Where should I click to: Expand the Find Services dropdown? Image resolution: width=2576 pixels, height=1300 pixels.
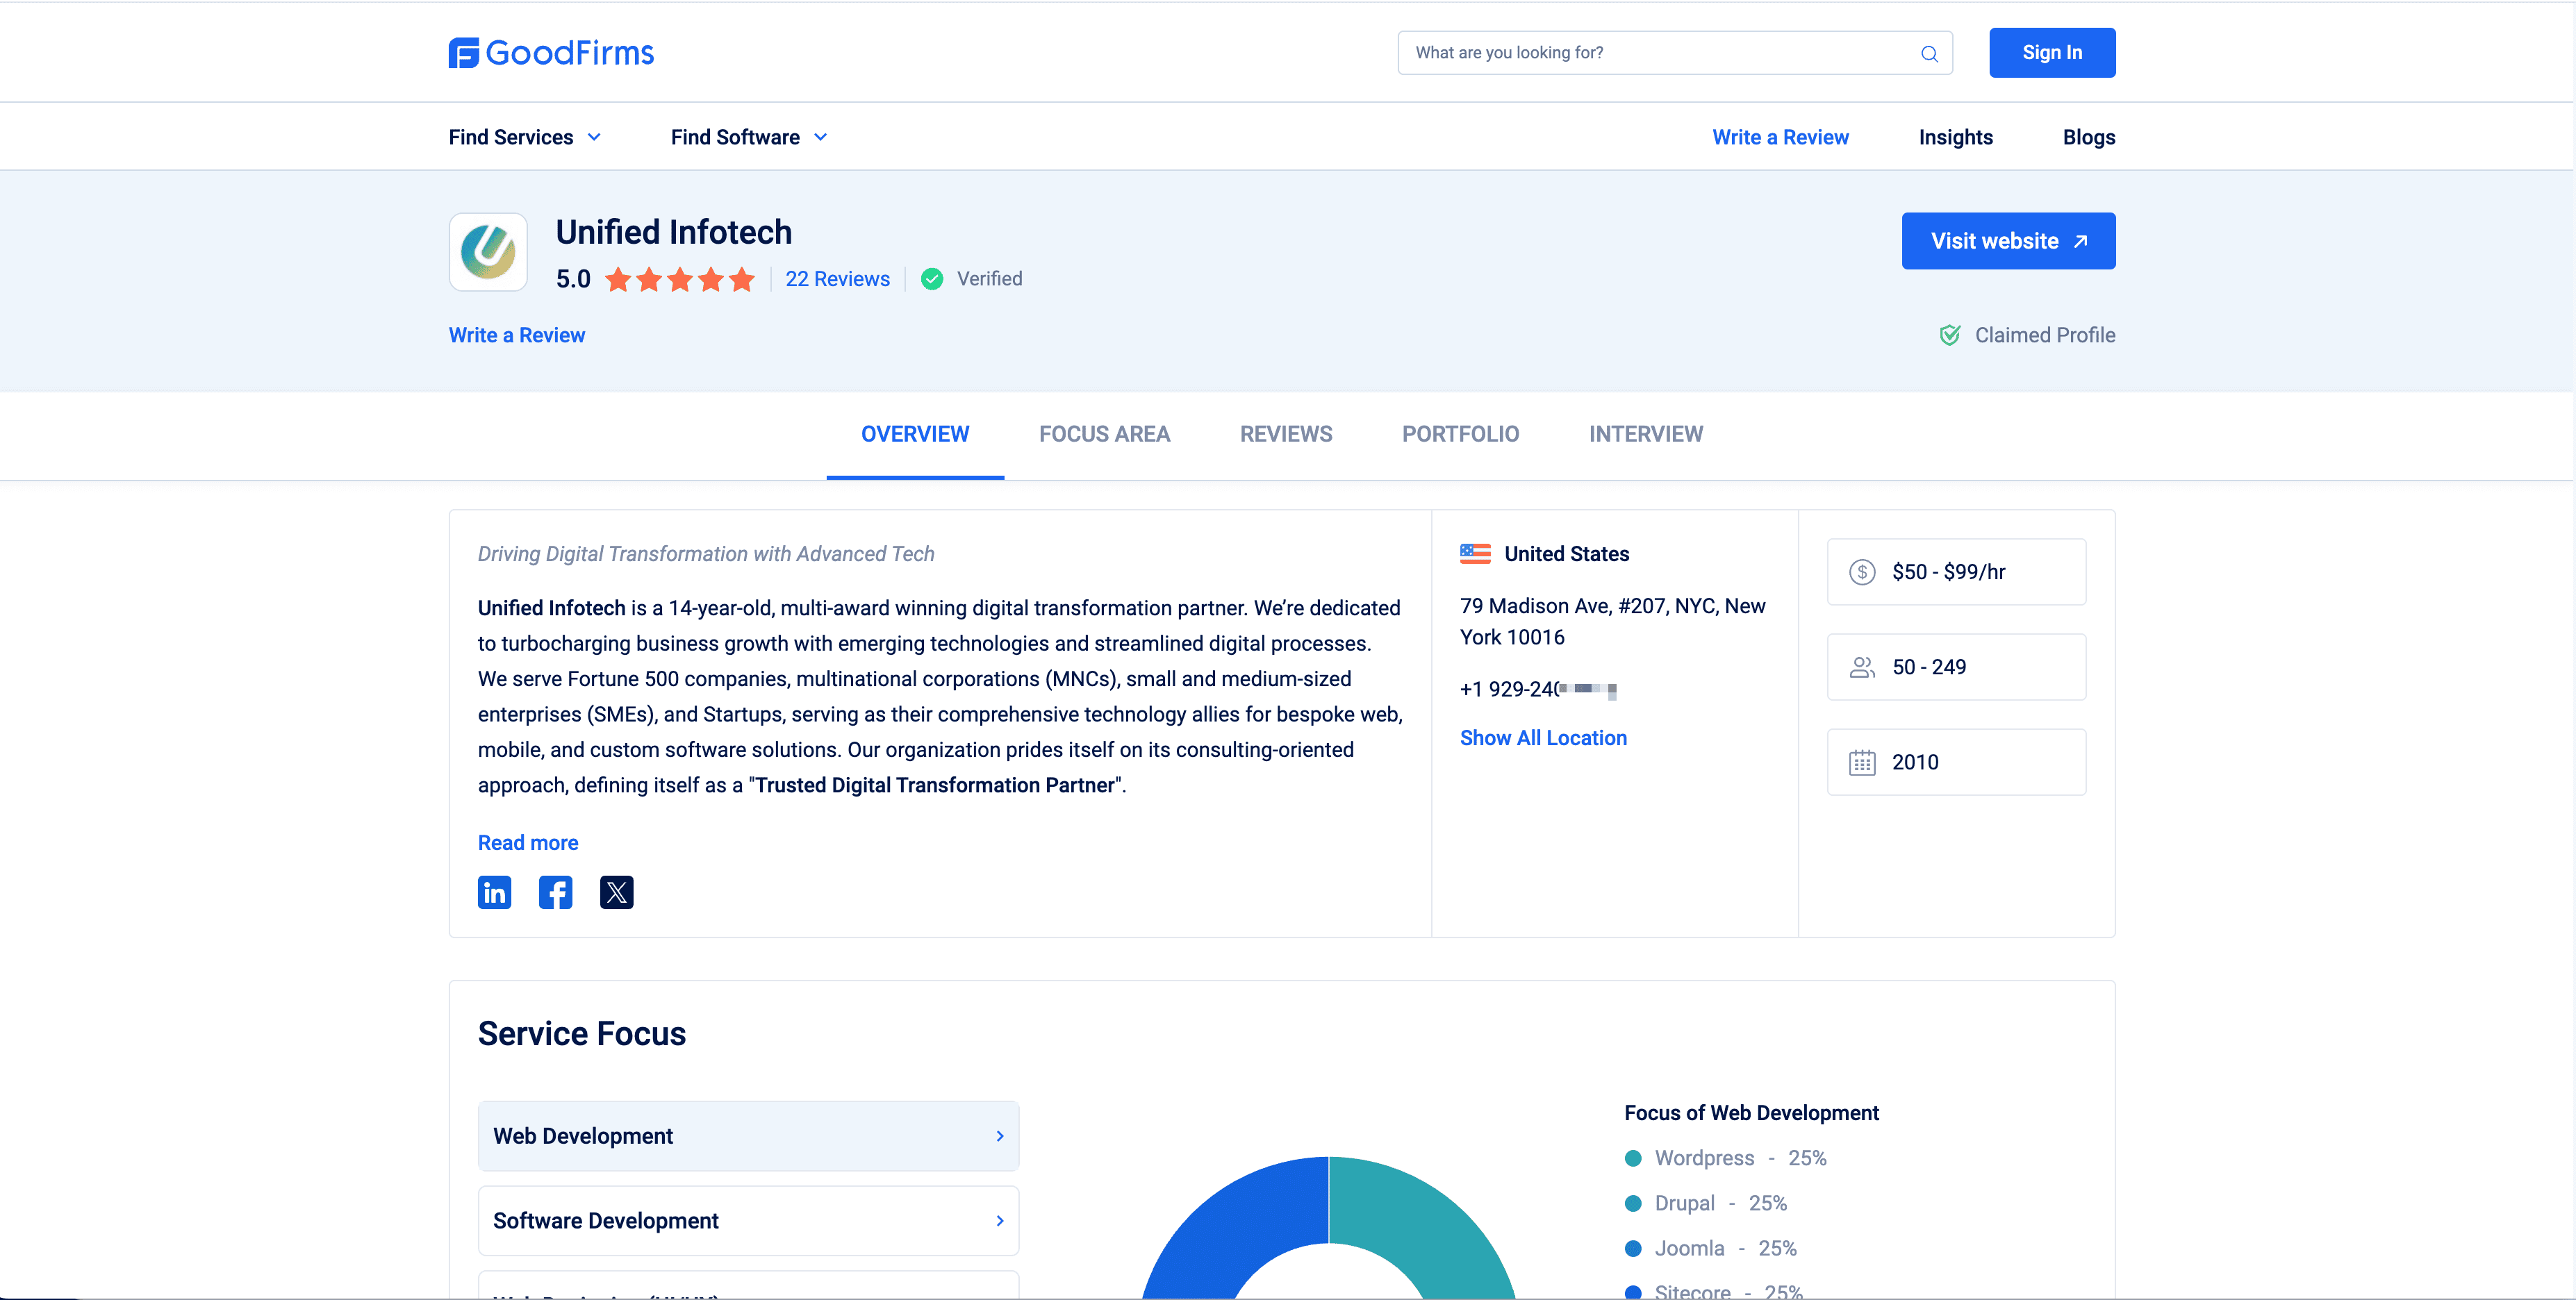point(524,137)
